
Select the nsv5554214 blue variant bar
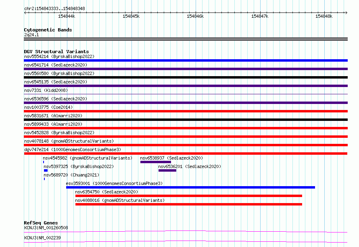(x=186, y=60)
